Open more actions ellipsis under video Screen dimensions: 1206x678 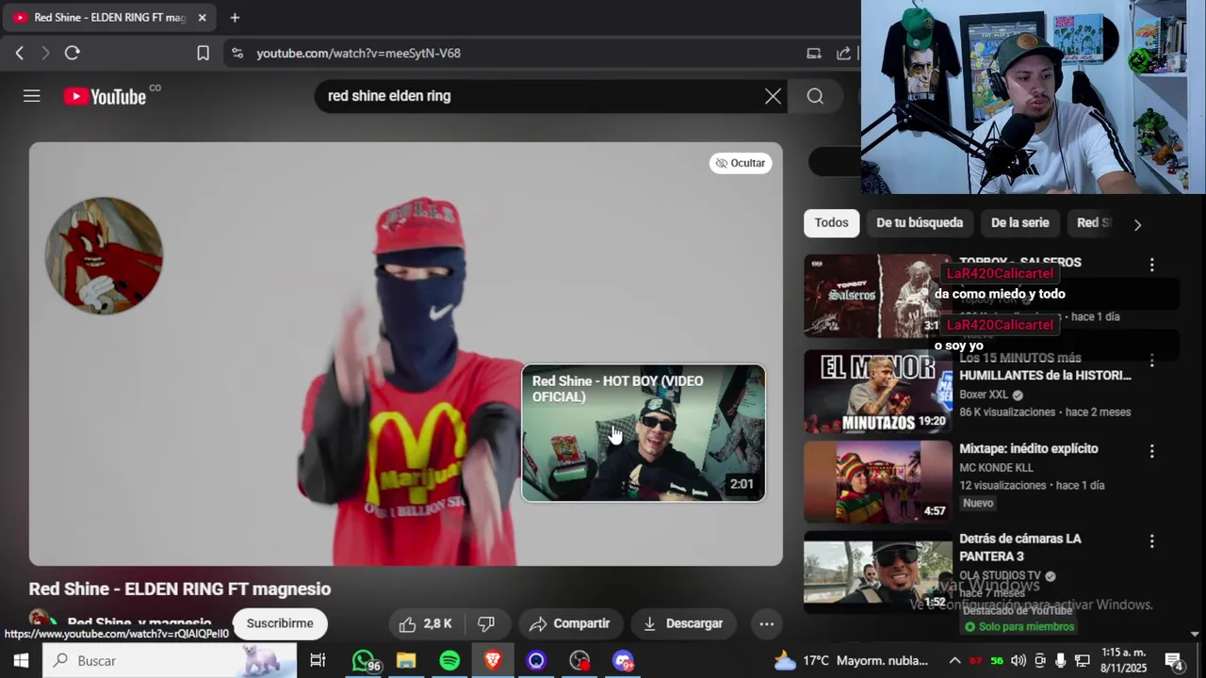tap(767, 623)
